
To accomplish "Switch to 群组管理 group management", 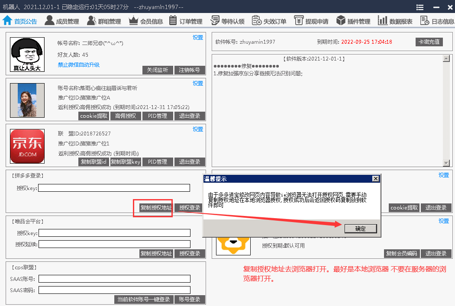I will (x=104, y=21).
